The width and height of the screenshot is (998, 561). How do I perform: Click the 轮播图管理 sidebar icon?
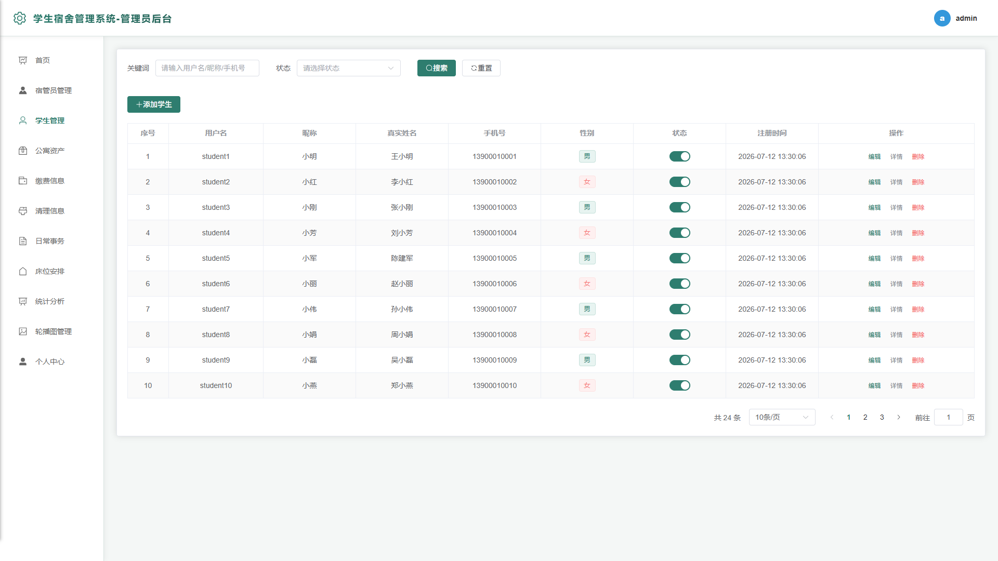(23, 331)
